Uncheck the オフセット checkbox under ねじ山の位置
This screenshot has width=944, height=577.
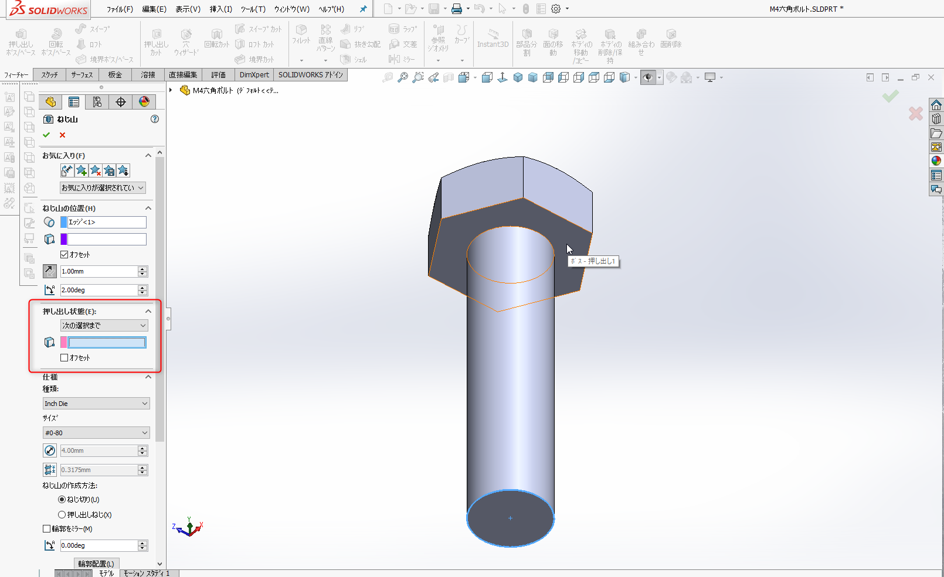click(x=64, y=255)
